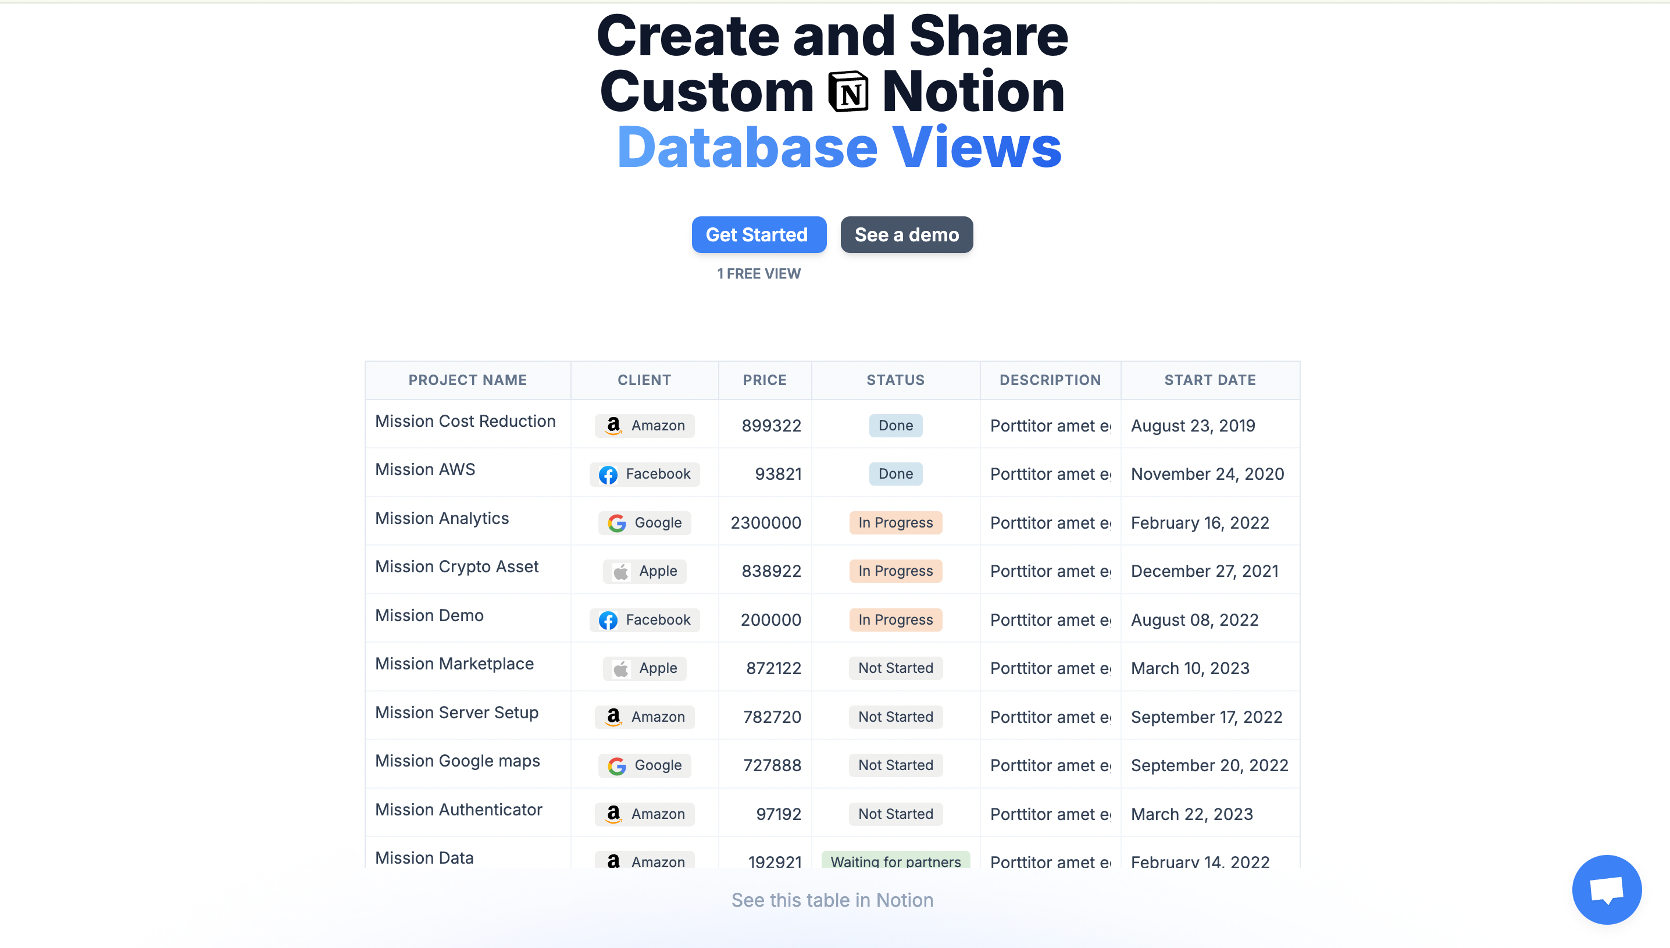1670x948 pixels.
Task: Click the Amazon icon in Mission Authenticator row
Action: pyautogui.click(x=613, y=814)
